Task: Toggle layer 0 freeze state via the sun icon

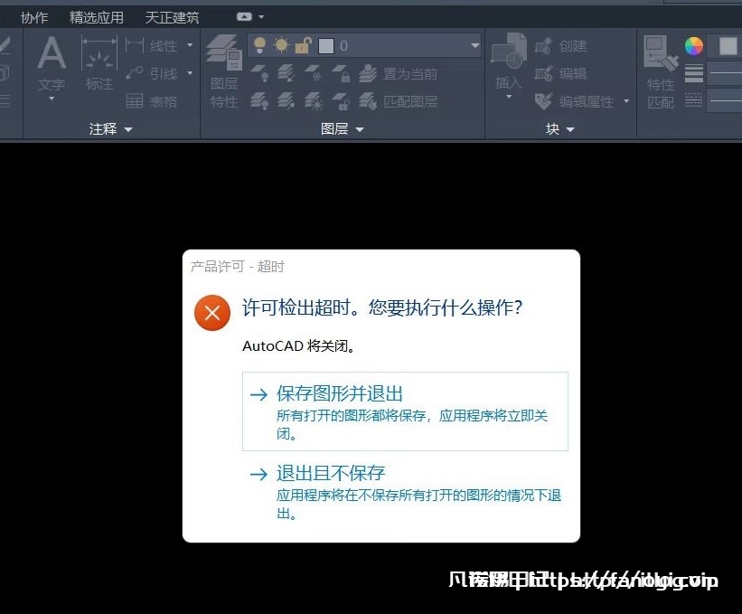Action: tap(282, 45)
